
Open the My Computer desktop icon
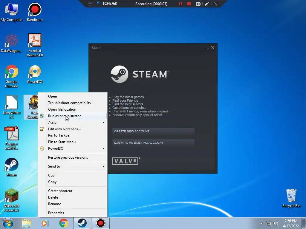12,12
